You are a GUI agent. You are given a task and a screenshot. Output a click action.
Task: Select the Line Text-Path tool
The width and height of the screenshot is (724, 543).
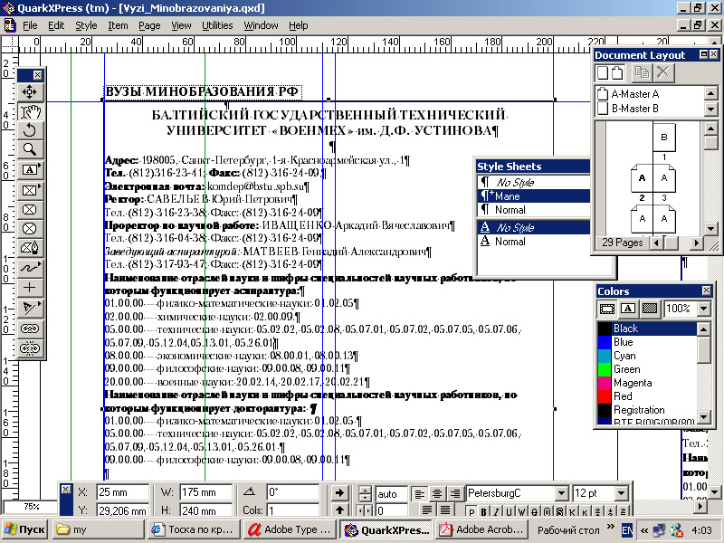(x=30, y=308)
